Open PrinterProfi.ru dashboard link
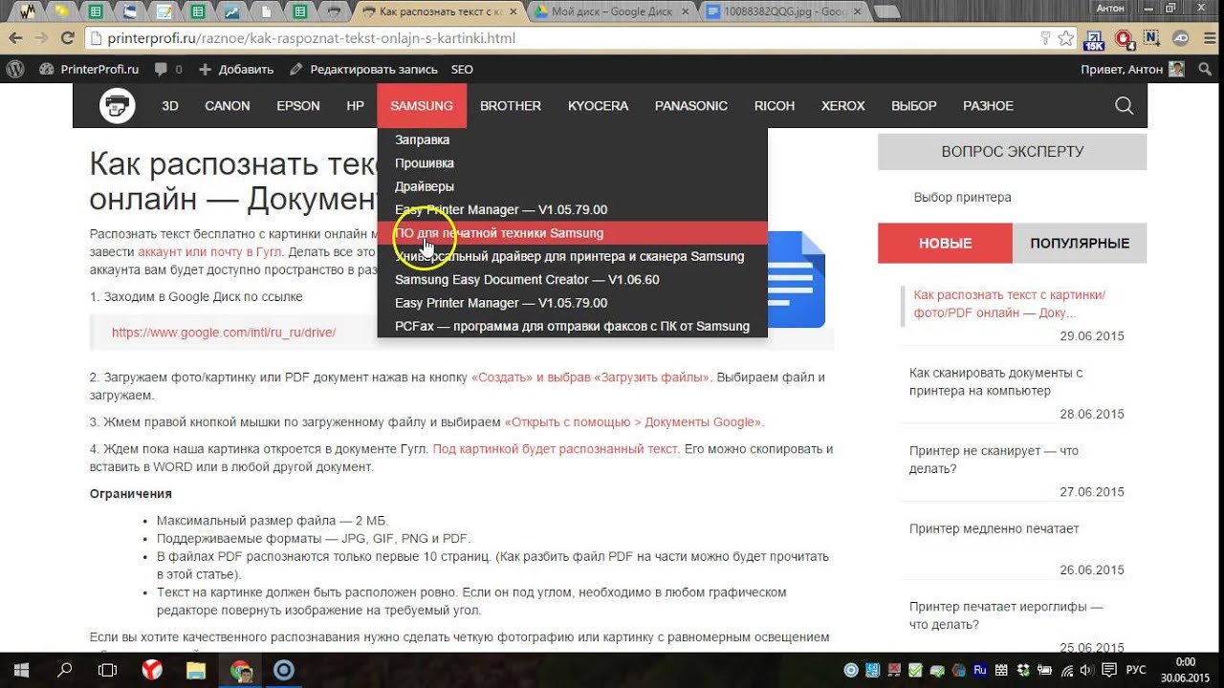1224x688 pixels. [89, 70]
